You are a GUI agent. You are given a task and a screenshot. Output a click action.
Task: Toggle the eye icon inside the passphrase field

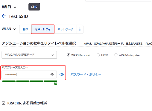(52, 74)
